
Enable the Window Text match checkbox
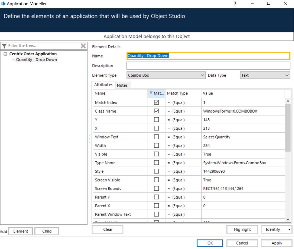(156, 137)
